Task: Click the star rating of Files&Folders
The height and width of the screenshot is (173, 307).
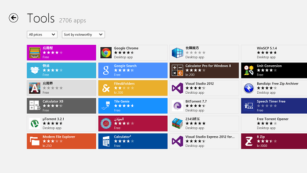Action: point(124,88)
